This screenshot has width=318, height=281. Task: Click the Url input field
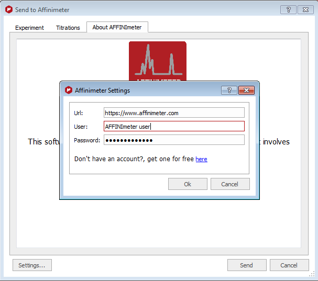[174, 113]
